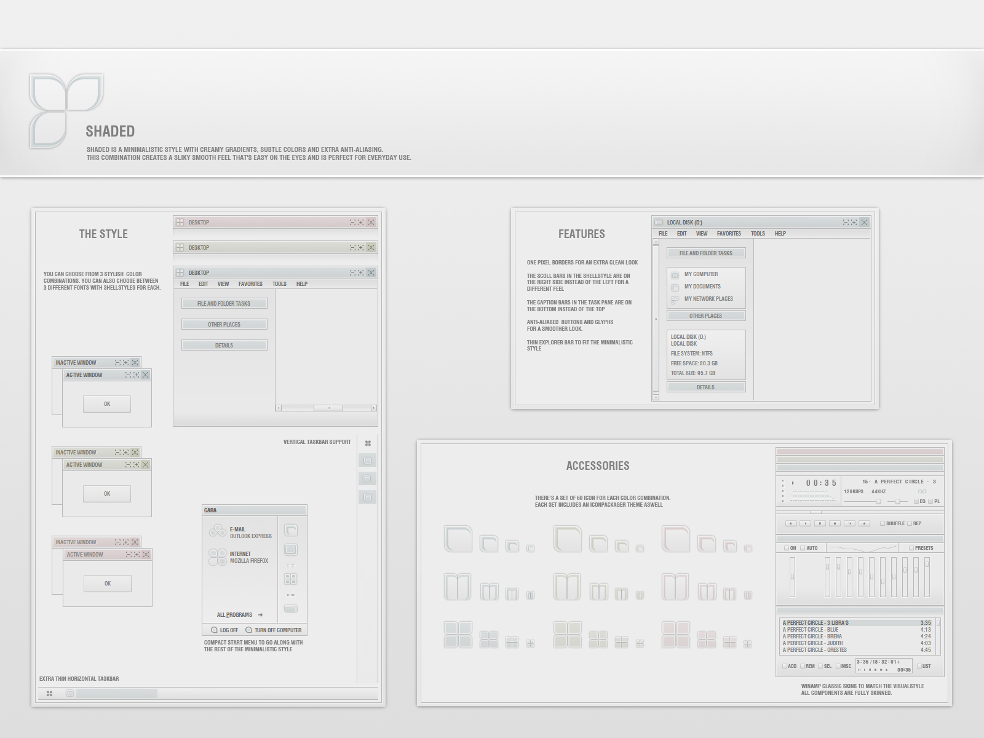This screenshot has height=738, width=984.
Task: Click the Local Disk scrollbar up arrow
Action: (x=656, y=242)
